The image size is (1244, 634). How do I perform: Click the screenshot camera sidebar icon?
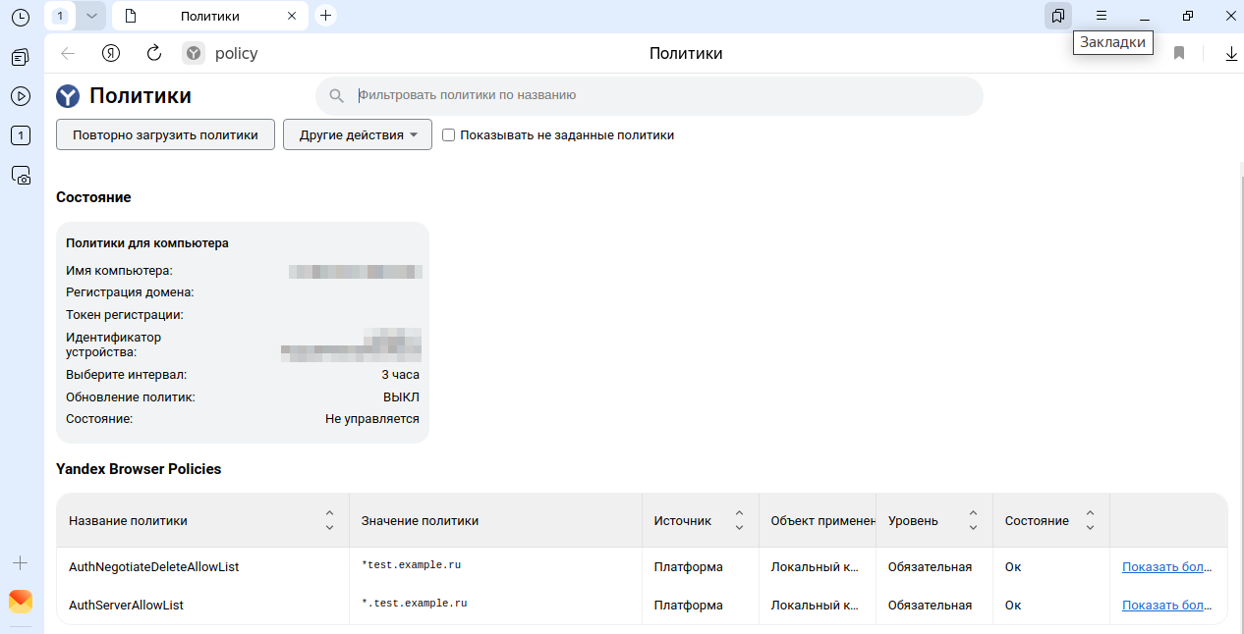point(21,176)
